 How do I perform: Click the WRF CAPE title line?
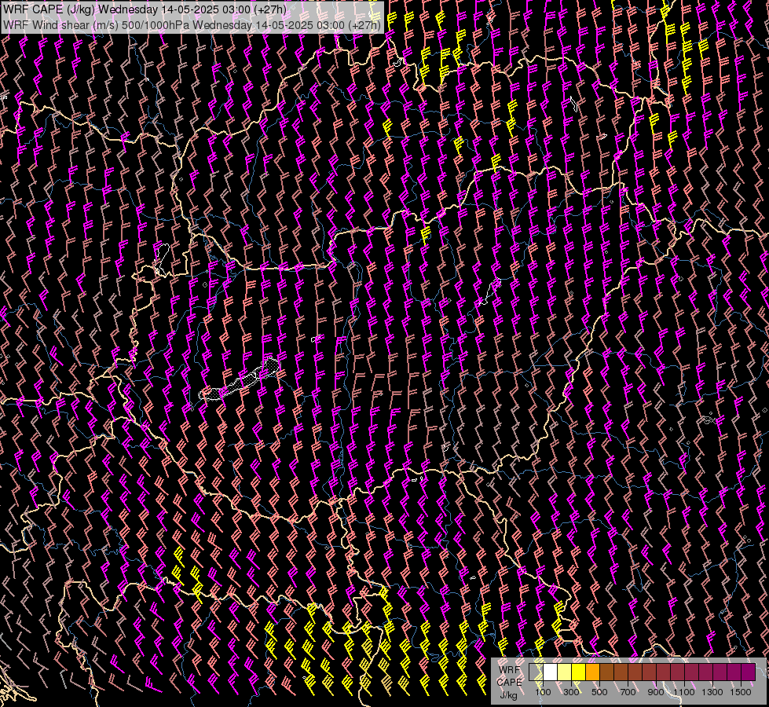pos(145,10)
